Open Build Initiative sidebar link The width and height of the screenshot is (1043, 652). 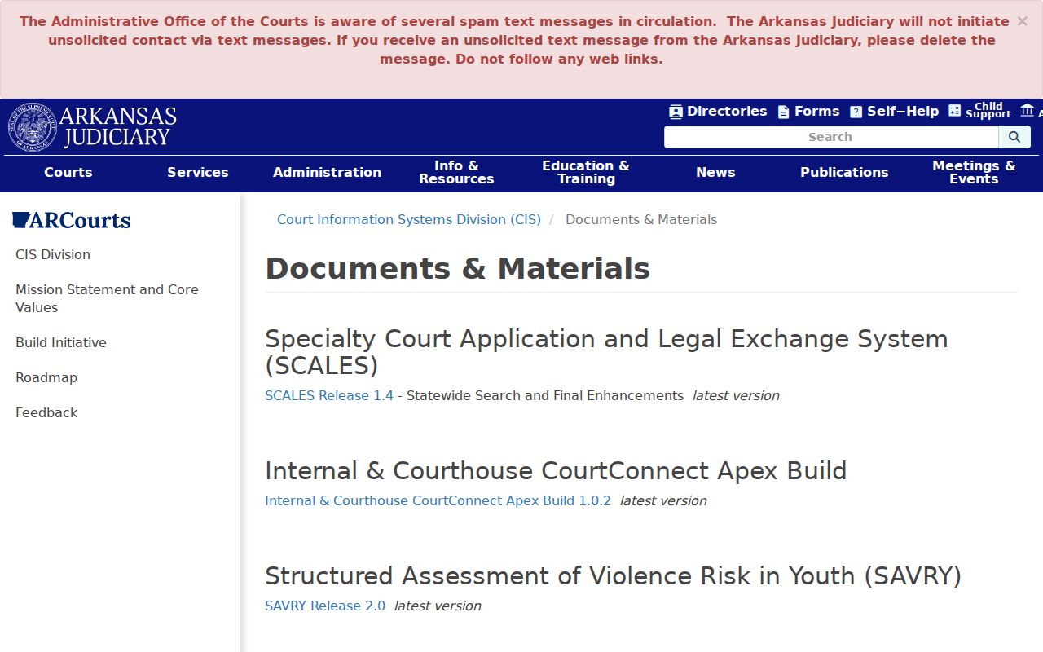tap(61, 342)
